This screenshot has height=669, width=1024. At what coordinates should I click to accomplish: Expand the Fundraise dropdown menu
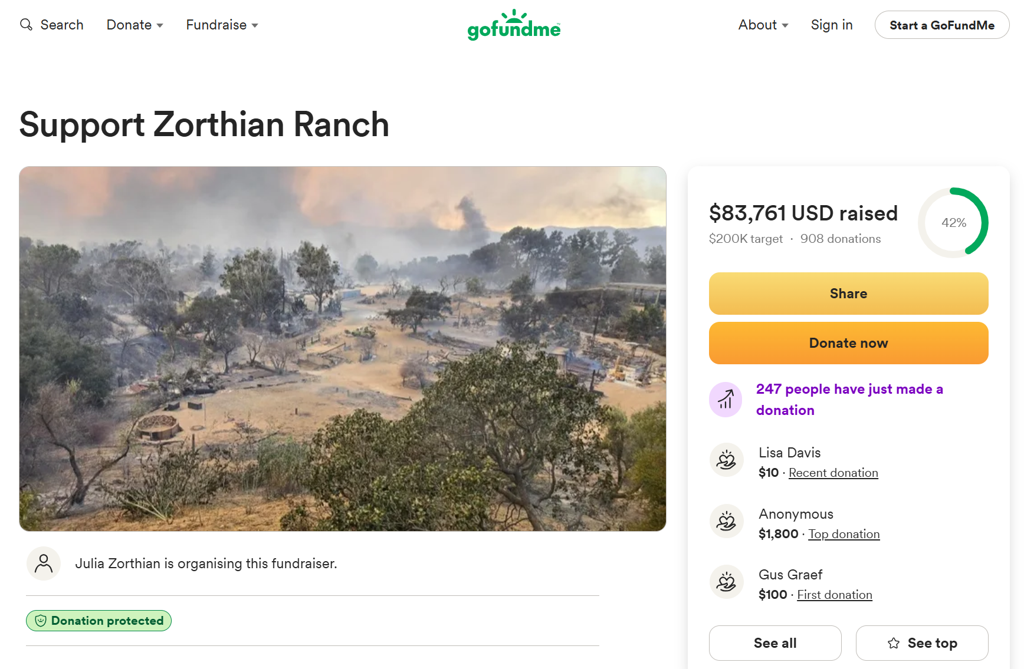(222, 25)
